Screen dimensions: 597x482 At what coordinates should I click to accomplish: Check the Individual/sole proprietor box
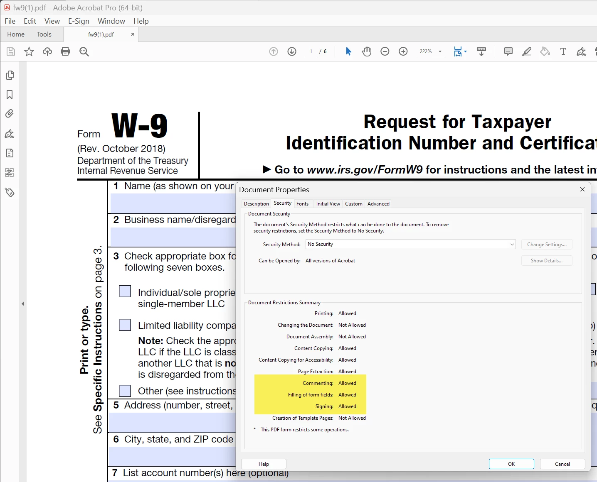coord(125,291)
